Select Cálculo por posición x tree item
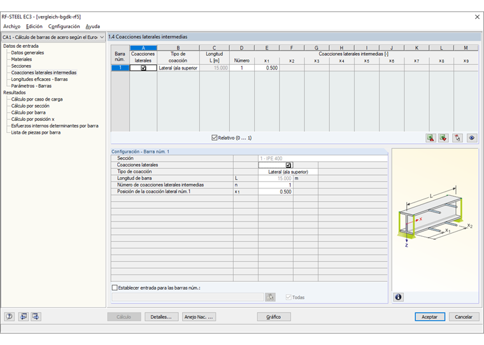The height and width of the screenshot is (345, 484). (x=32, y=119)
